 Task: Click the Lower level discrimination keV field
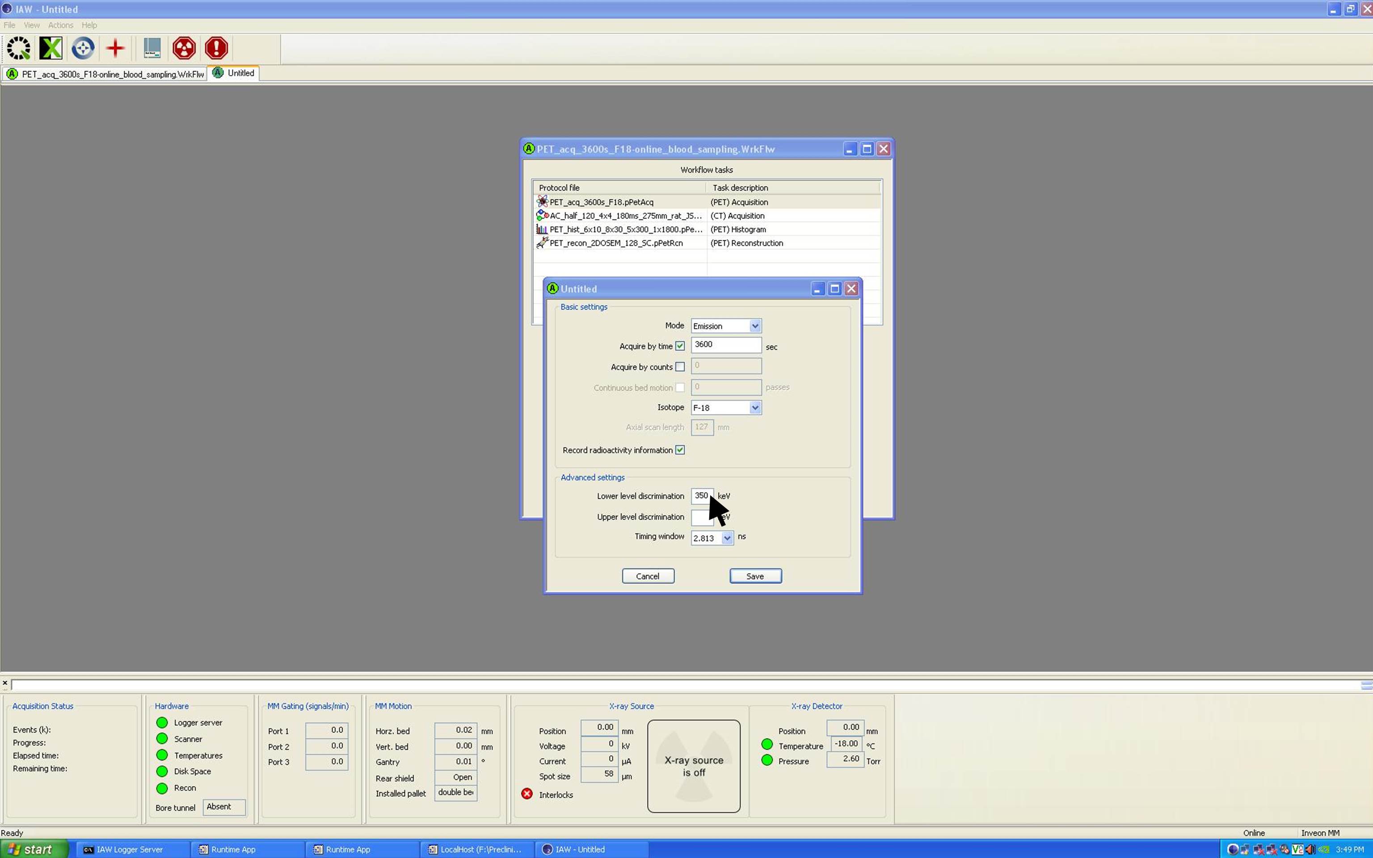pyautogui.click(x=701, y=496)
